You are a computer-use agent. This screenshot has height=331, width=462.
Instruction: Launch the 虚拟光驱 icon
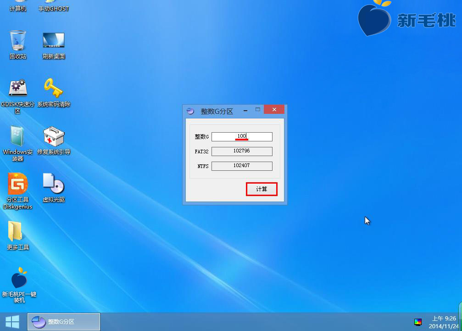pos(54,188)
